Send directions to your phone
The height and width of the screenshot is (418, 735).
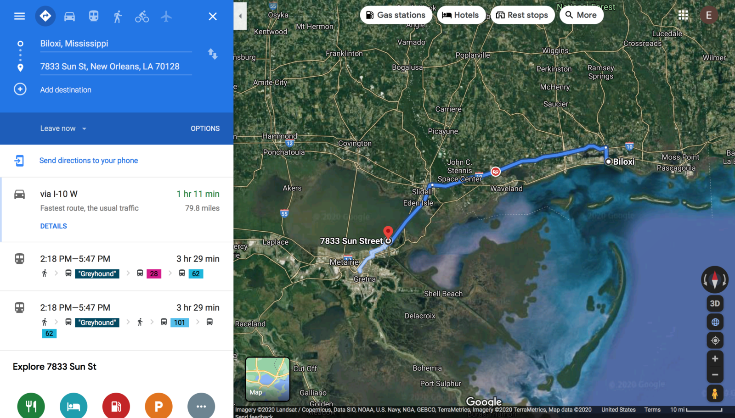pyautogui.click(x=89, y=161)
